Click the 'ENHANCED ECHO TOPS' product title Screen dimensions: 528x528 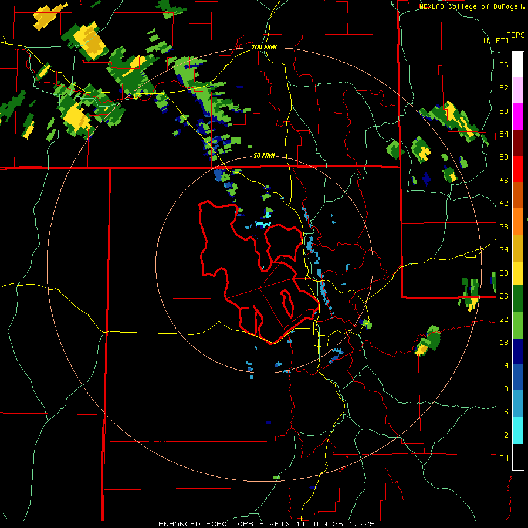[205, 524]
